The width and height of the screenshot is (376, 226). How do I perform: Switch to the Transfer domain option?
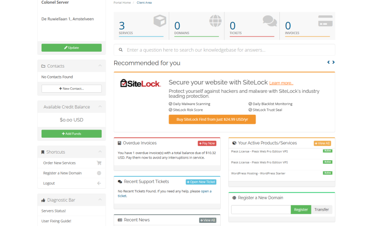(x=321, y=209)
